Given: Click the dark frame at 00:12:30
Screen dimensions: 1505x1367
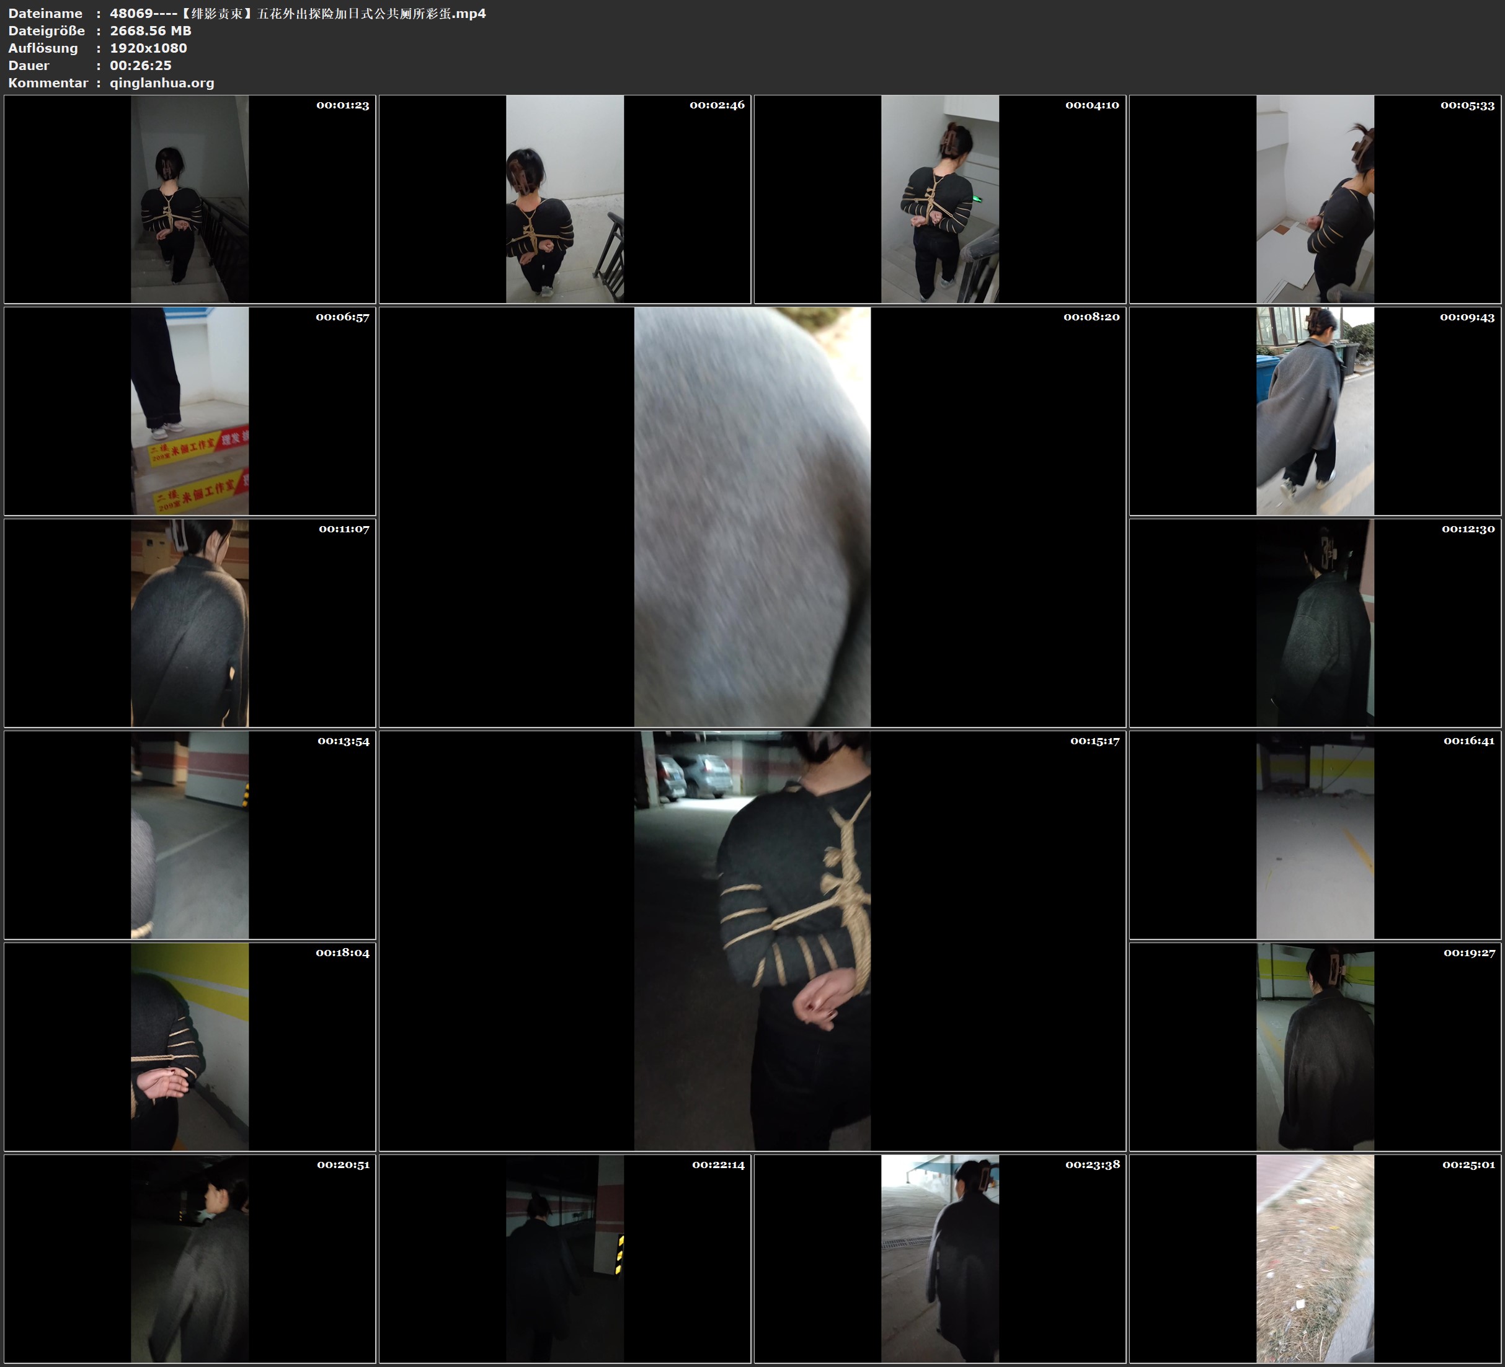Looking at the screenshot, I should point(1315,622).
